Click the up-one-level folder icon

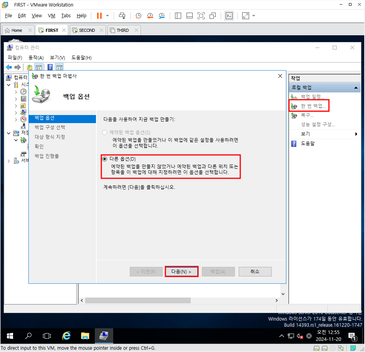(x=30, y=67)
